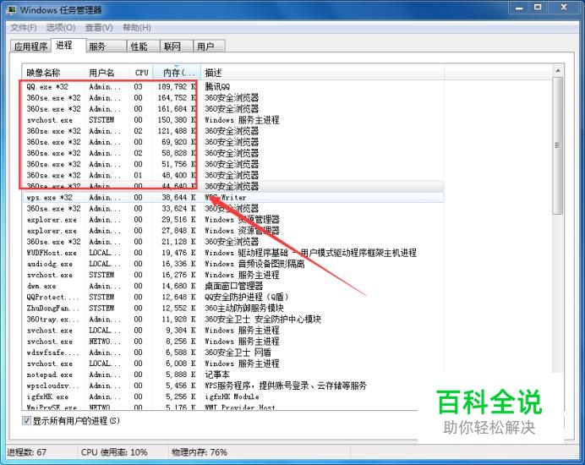The width and height of the screenshot is (585, 465).
Task: Select the dwm.exe process row
Action: [233, 286]
